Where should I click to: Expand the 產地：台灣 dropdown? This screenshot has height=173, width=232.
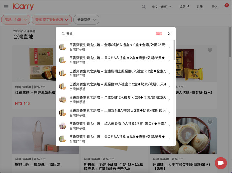point(16,20)
